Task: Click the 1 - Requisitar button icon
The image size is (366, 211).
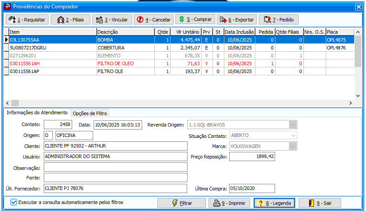Action: [12, 20]
